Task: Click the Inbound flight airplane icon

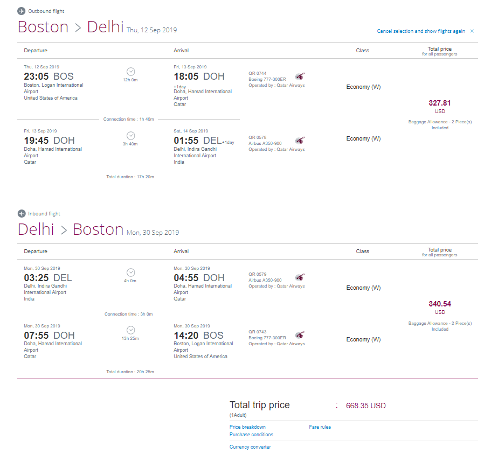Action: point(22,213)
